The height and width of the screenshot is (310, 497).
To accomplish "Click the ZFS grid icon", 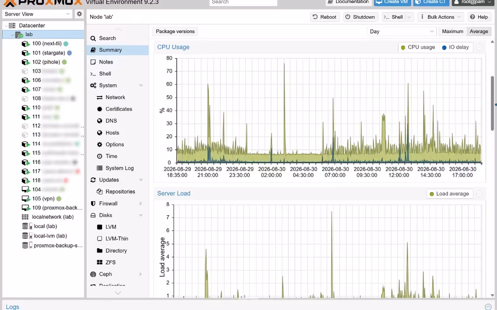I will click(x=99, y=262).
